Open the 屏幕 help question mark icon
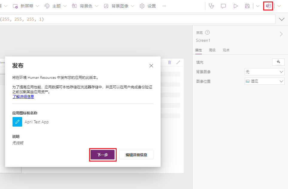Viewport: 288px width, 189px height. [x=207, y=33]
